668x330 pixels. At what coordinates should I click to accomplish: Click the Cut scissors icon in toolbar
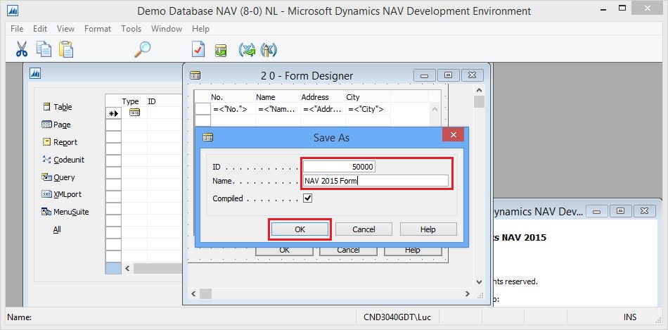[x=21, y=49]
